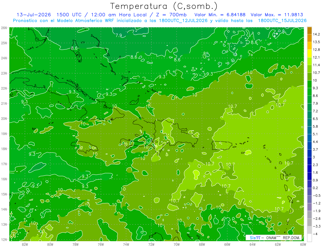The image size is (322, 248).
Task: Click the "70W" longitude axis label
Action: pos(177,244)
